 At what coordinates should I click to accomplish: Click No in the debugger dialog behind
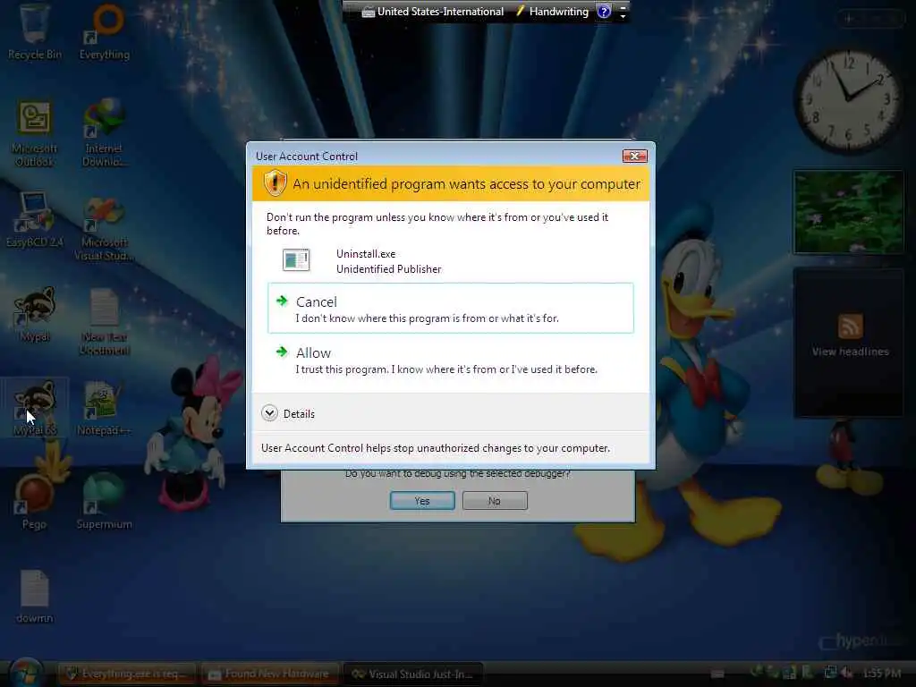(495, 501)
